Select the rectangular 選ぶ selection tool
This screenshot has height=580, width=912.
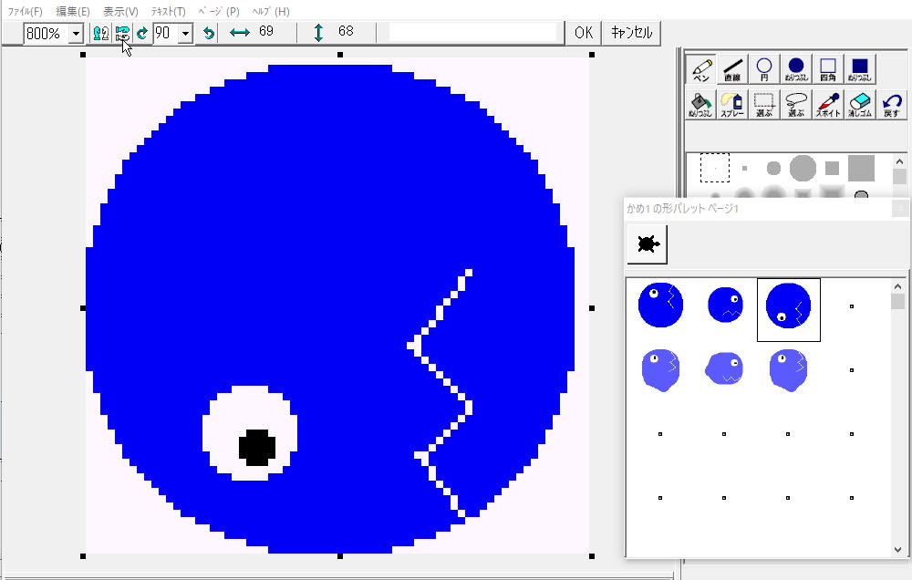pyautogui.click(x=764, y=105)
